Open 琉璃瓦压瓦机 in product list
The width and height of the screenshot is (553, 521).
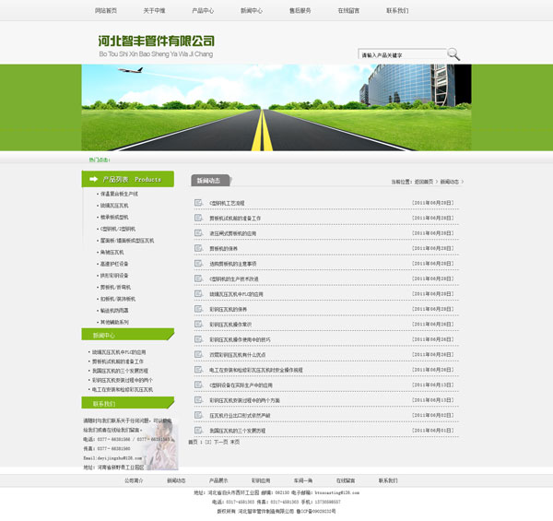coord(114,206)
